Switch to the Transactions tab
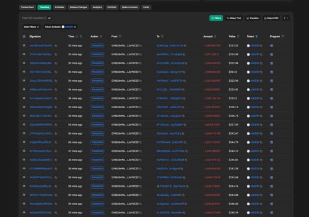 (28, 7)
